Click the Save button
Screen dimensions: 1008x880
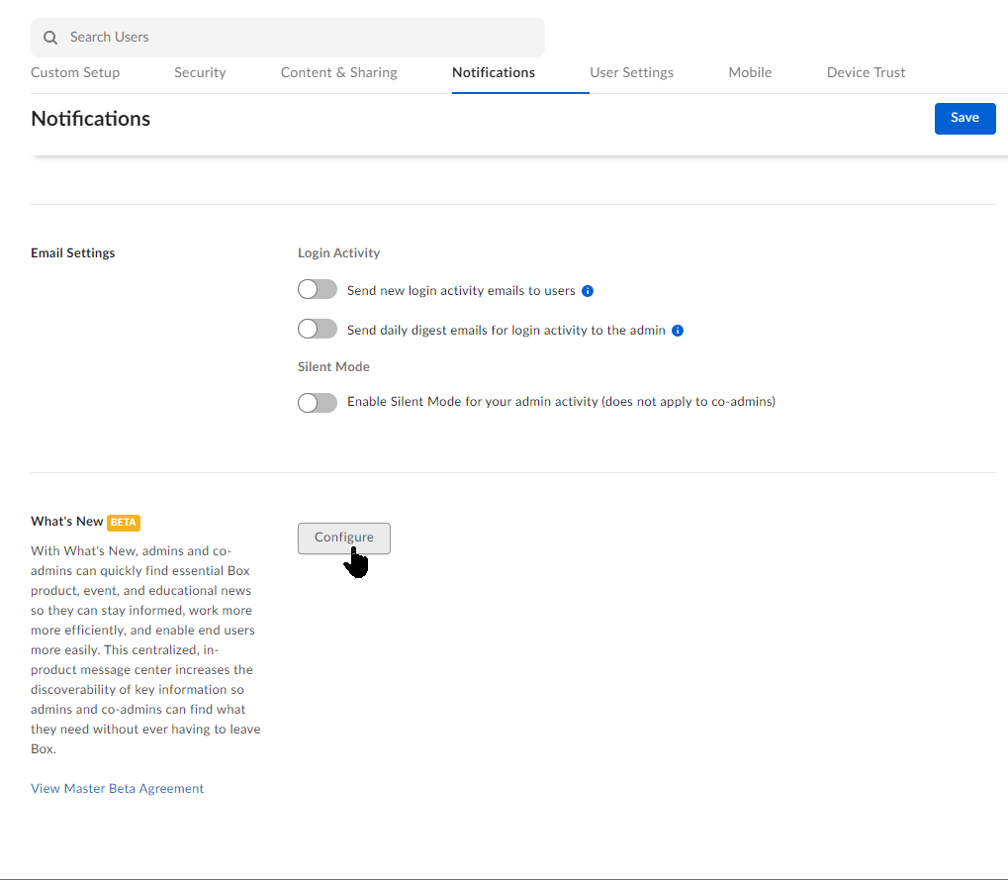964,119
